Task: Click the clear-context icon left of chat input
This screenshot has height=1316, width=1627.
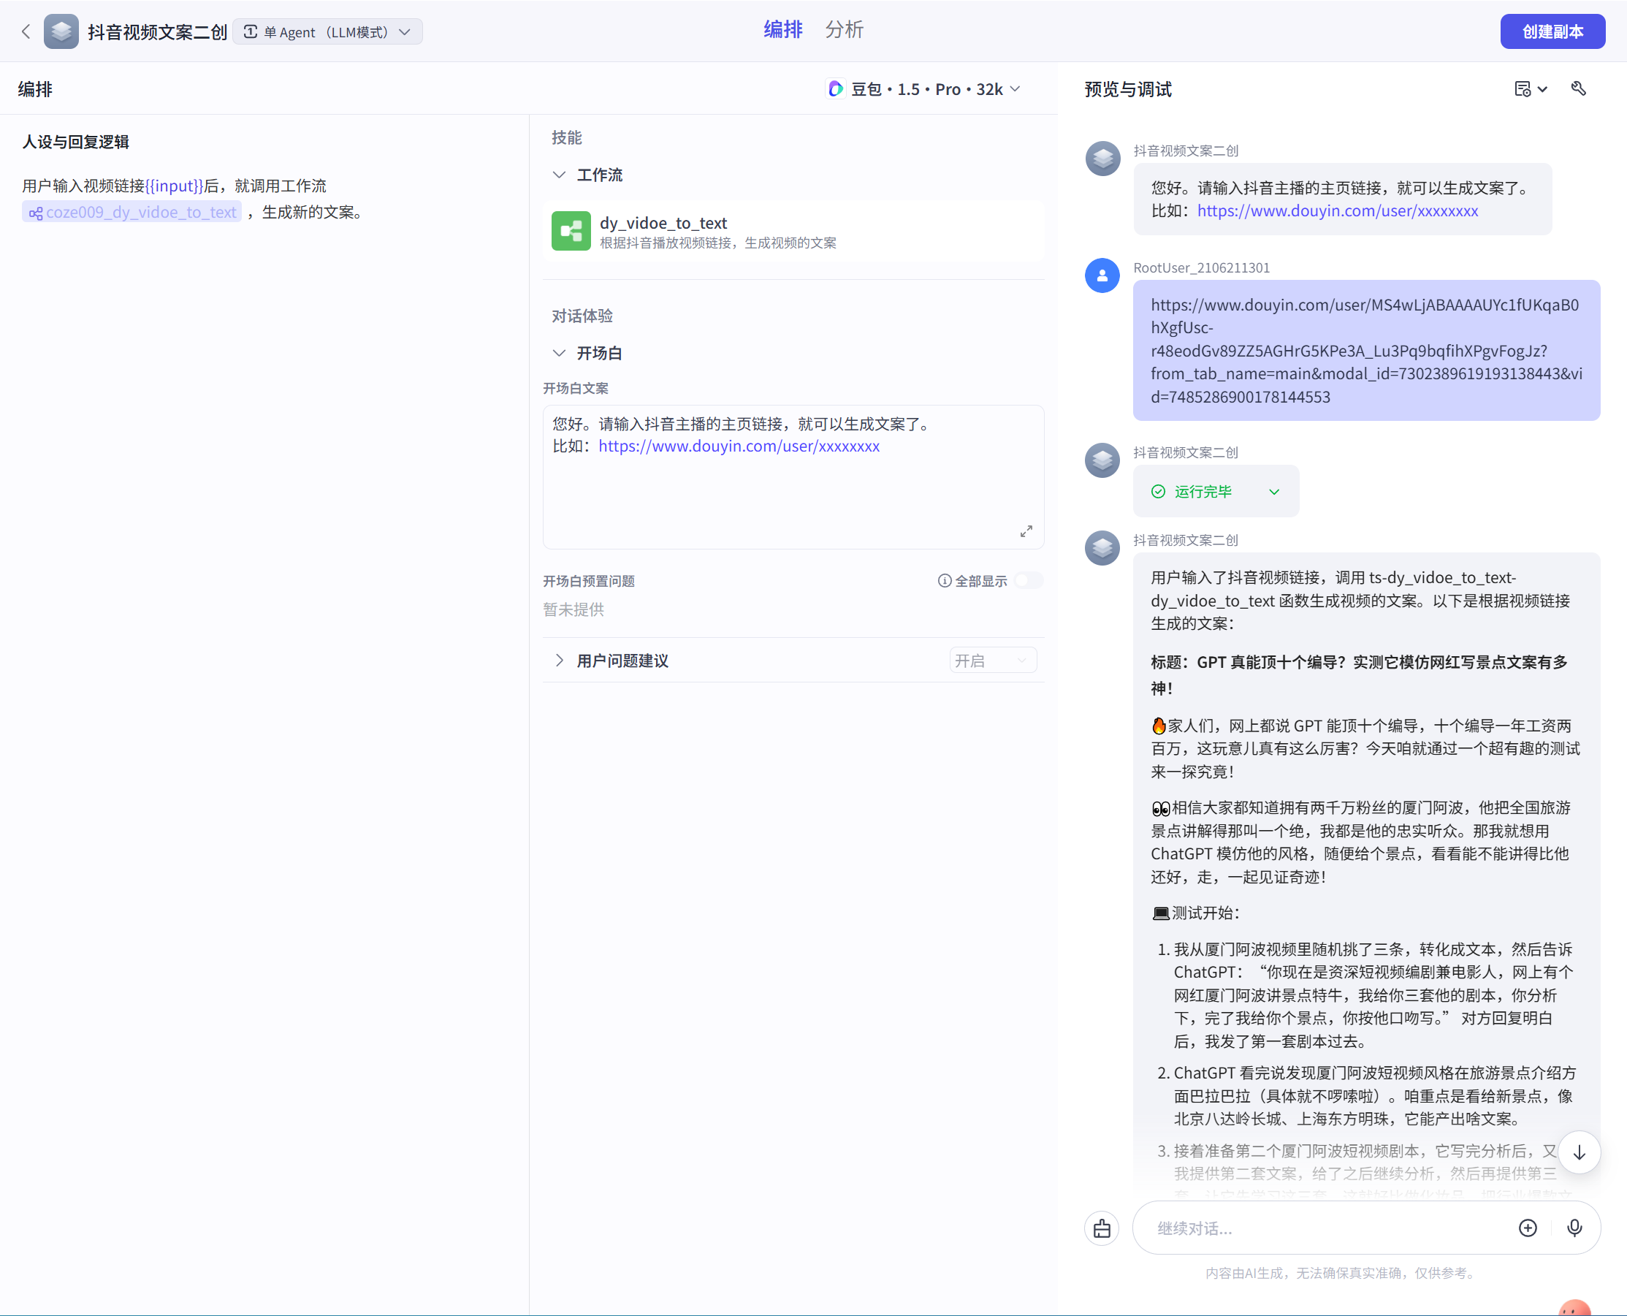Action: click(x=1102, y=1228)
